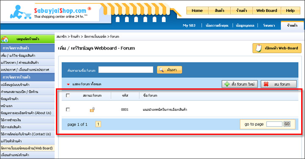Click the forum code 0001
Viewport: 305px width, 159px height.
pyautogui.click(x=125, y=110)
